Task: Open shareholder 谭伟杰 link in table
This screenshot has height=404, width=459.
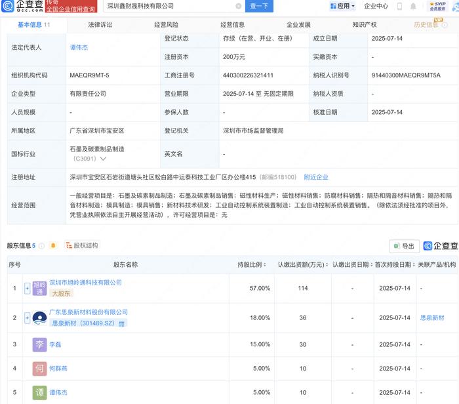Action: (58, 393)
